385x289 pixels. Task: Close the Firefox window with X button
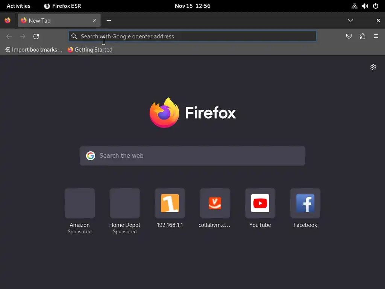(x=378, y=20)
